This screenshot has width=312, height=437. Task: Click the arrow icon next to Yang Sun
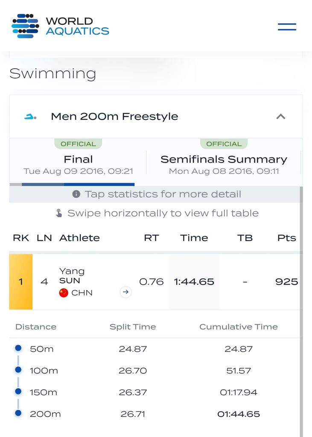126,292
